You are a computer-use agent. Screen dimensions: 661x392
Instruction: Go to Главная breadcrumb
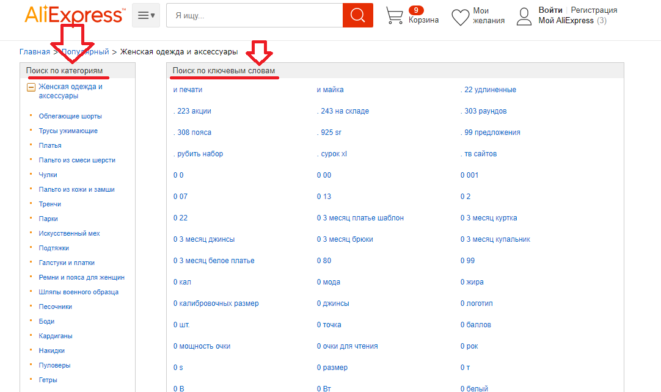[35, 52]
